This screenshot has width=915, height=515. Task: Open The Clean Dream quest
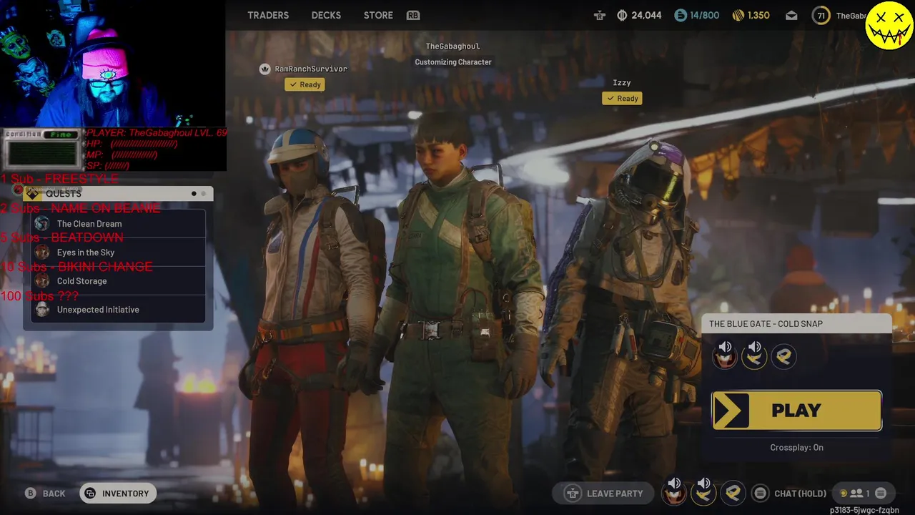tap(119, 224)
